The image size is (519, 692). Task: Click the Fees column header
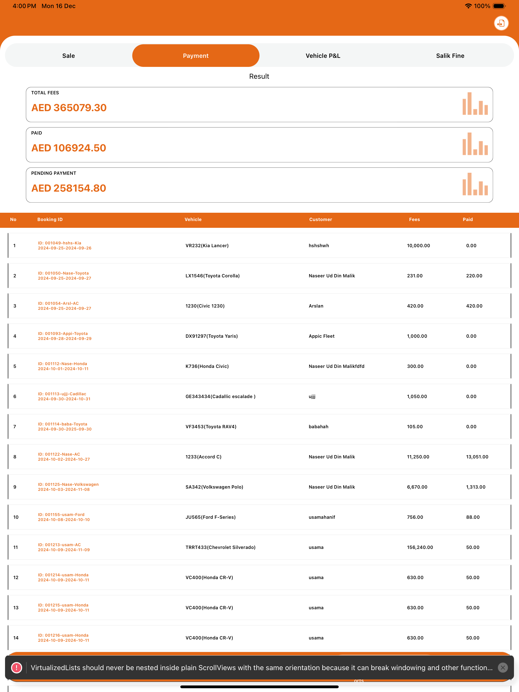pyautogui.click(x=414, y=220)
